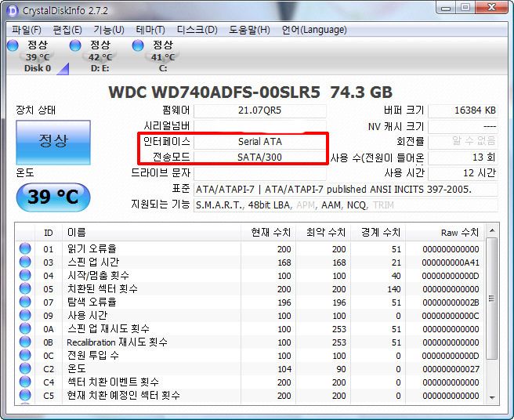The width and height of the screenshot is (514, 420).
Task: Click the supported features field with NCQ
Action: coord(346,205)
